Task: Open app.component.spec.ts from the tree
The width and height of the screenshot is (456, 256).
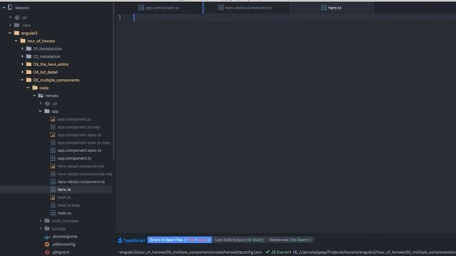Action: point(79,151)
